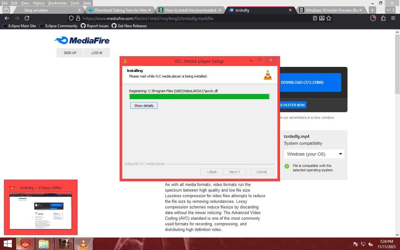Viewport: 400px width, 250px height.
Task: Open the Action Center flag tray icon
Action: [x=356, y=244]
